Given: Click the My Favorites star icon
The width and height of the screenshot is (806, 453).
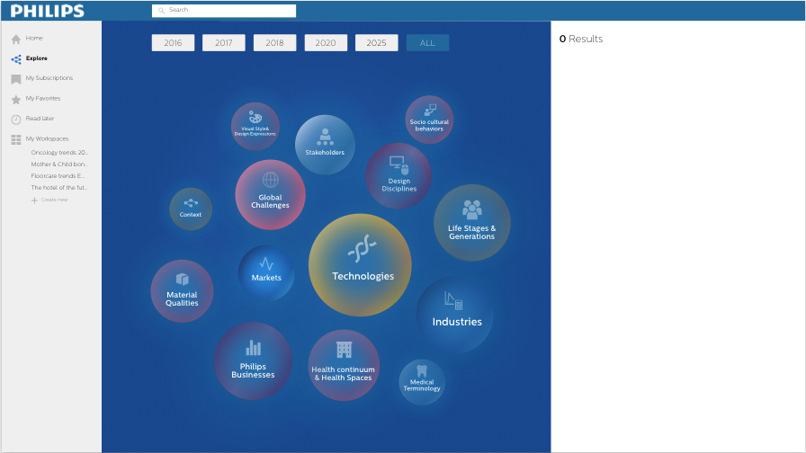Looking at the screenshot, I should 16,99.
